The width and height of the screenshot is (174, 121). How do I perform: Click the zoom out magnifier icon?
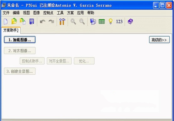(82, 22)
